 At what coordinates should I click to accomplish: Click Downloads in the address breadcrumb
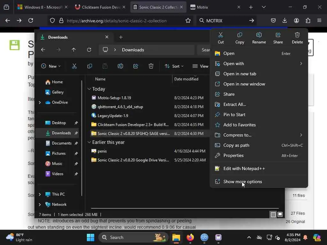133,50
